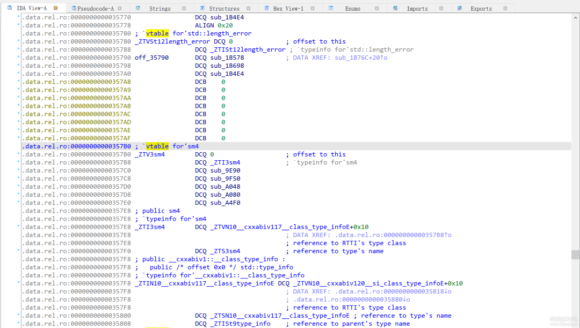Click the Exports tab icon
The height and width of the screenshot is (328, 580).
[460, 8]
